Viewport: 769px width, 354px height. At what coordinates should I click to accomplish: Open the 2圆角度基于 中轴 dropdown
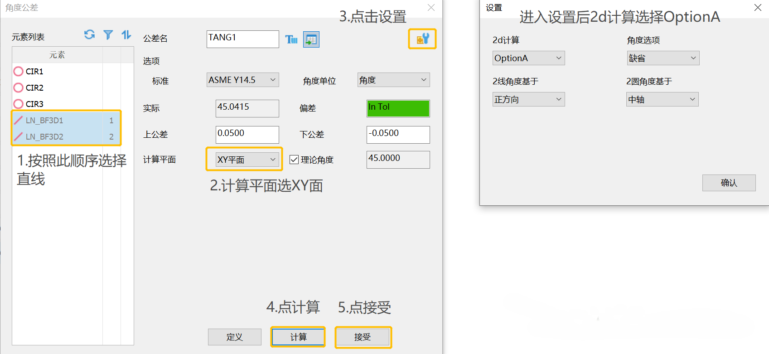(x=662, y=100)
